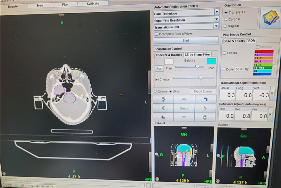
Task: Click the Checker slider handle
Action: point(200,77)
